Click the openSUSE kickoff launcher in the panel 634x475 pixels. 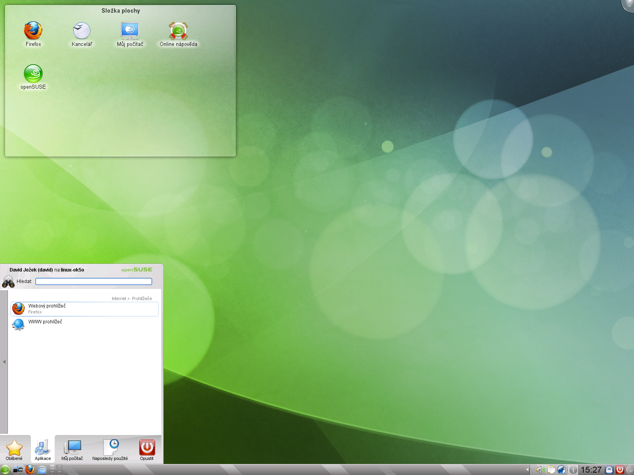pos(5,470)
